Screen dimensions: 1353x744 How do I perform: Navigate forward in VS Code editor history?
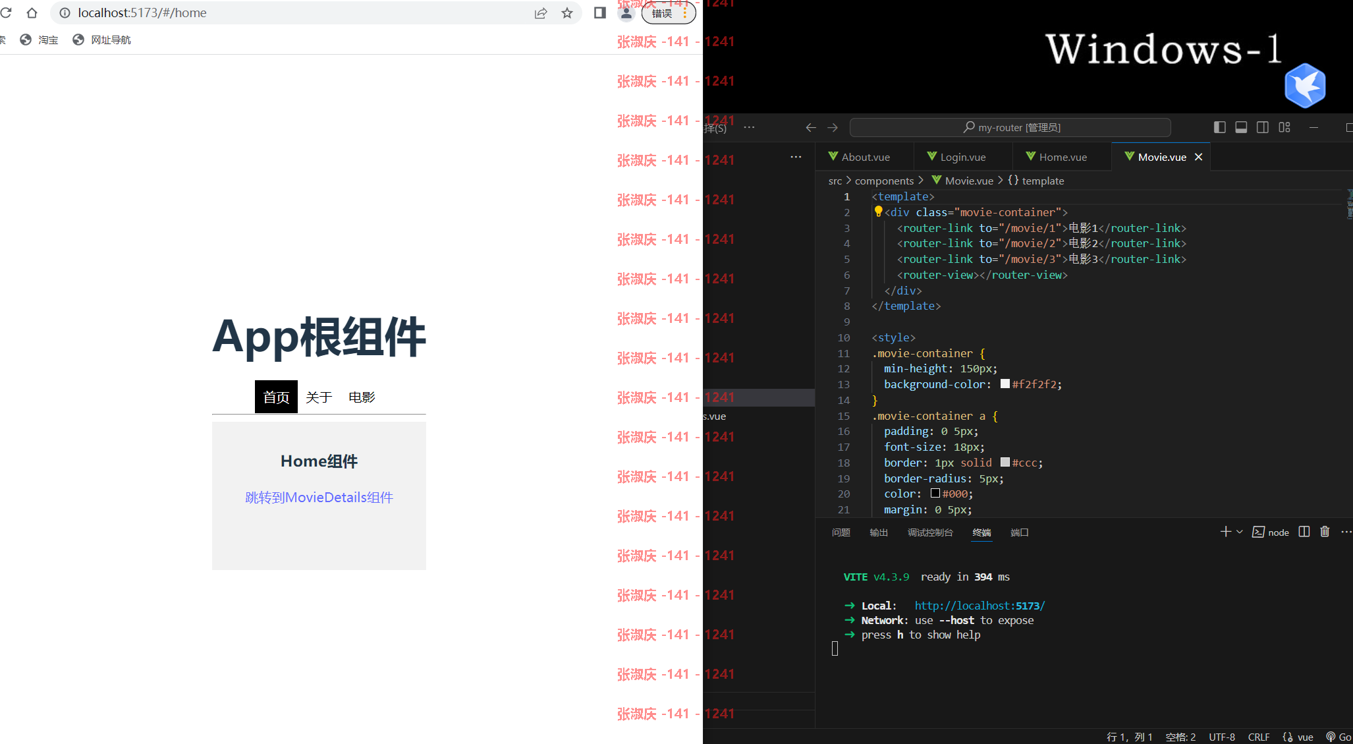[833, 127]
